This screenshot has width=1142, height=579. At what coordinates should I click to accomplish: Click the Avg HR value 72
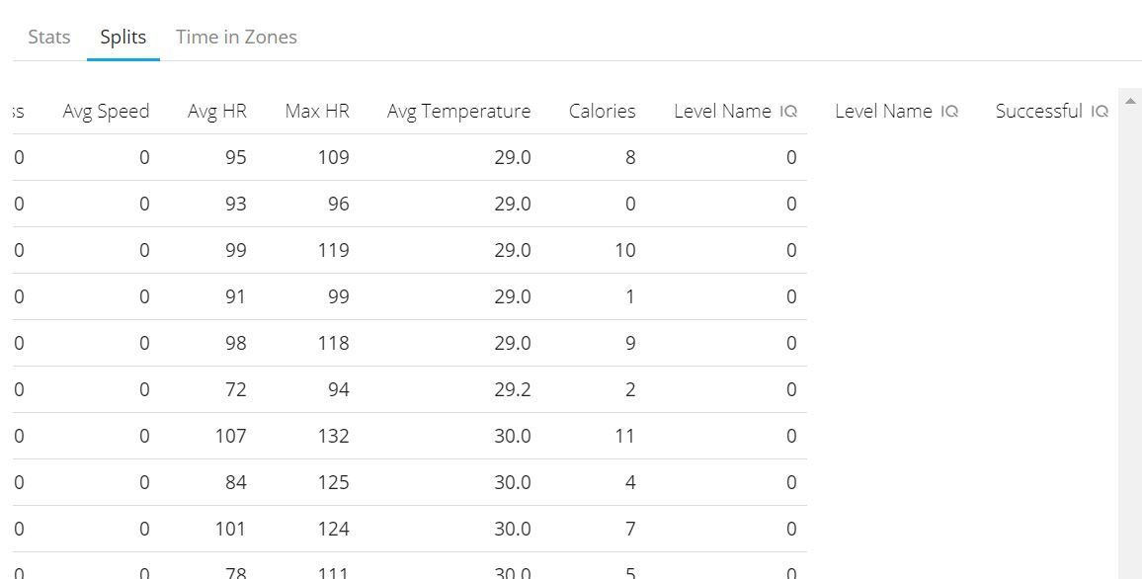[x=234, y=389]
